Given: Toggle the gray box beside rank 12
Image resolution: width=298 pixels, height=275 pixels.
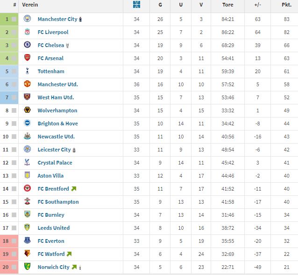Looking at the screenshot, I should pyautogui.click(x=14, y=163).
